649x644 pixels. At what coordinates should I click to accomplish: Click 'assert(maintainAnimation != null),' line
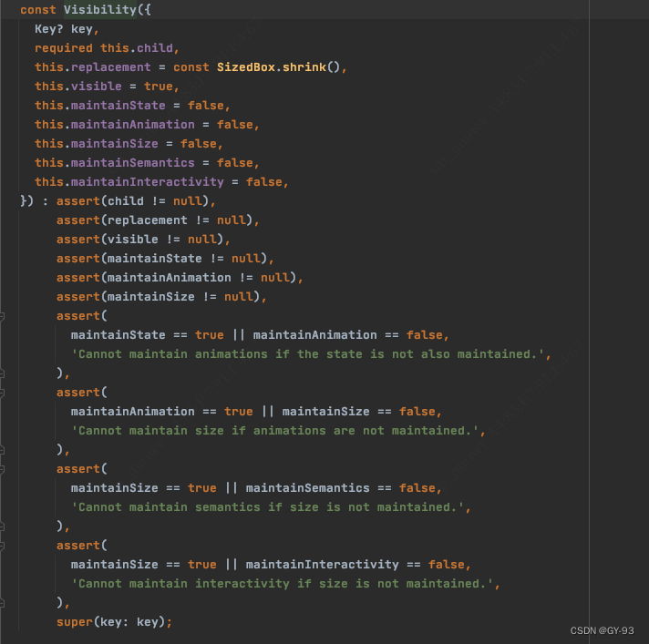coord(180,278)
